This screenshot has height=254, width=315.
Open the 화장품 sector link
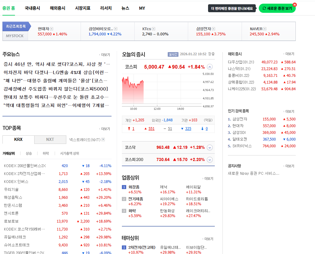[134, 187]
